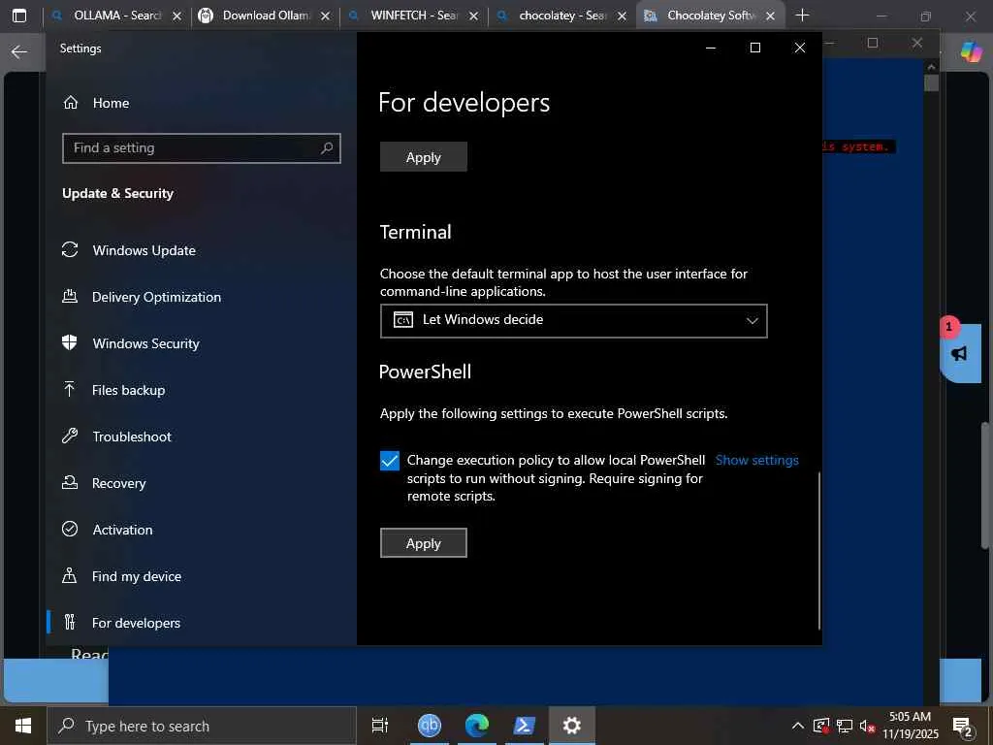This screenshot has height=745, width=993.
Task: Click the taskbar search box
Action: 202,726
